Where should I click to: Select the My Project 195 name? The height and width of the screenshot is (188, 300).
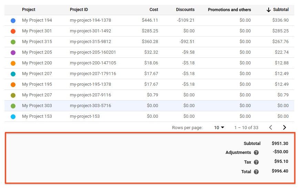click(37, 84)
